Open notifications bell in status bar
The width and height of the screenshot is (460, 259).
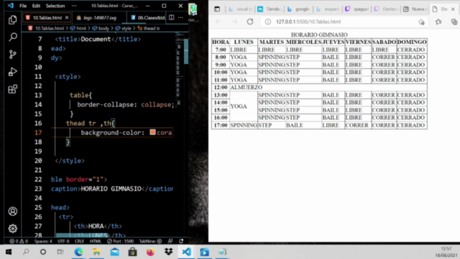[181, 241]
